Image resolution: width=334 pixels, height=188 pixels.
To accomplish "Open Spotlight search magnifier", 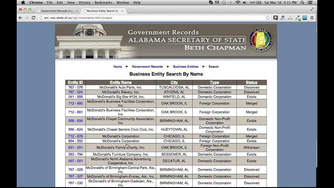I will 302,3.
